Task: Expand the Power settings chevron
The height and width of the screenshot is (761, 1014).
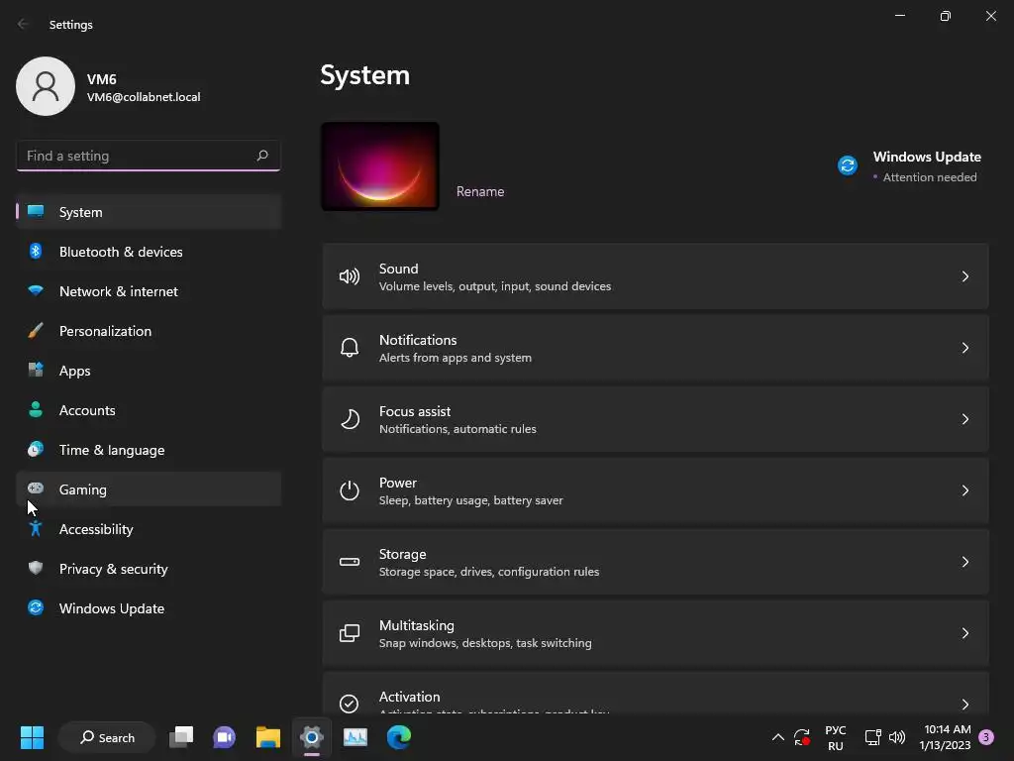Action: pos(964,490)
